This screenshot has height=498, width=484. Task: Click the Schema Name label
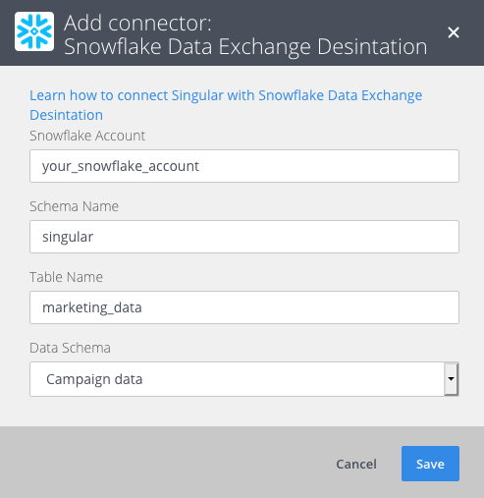coord(74,206)
